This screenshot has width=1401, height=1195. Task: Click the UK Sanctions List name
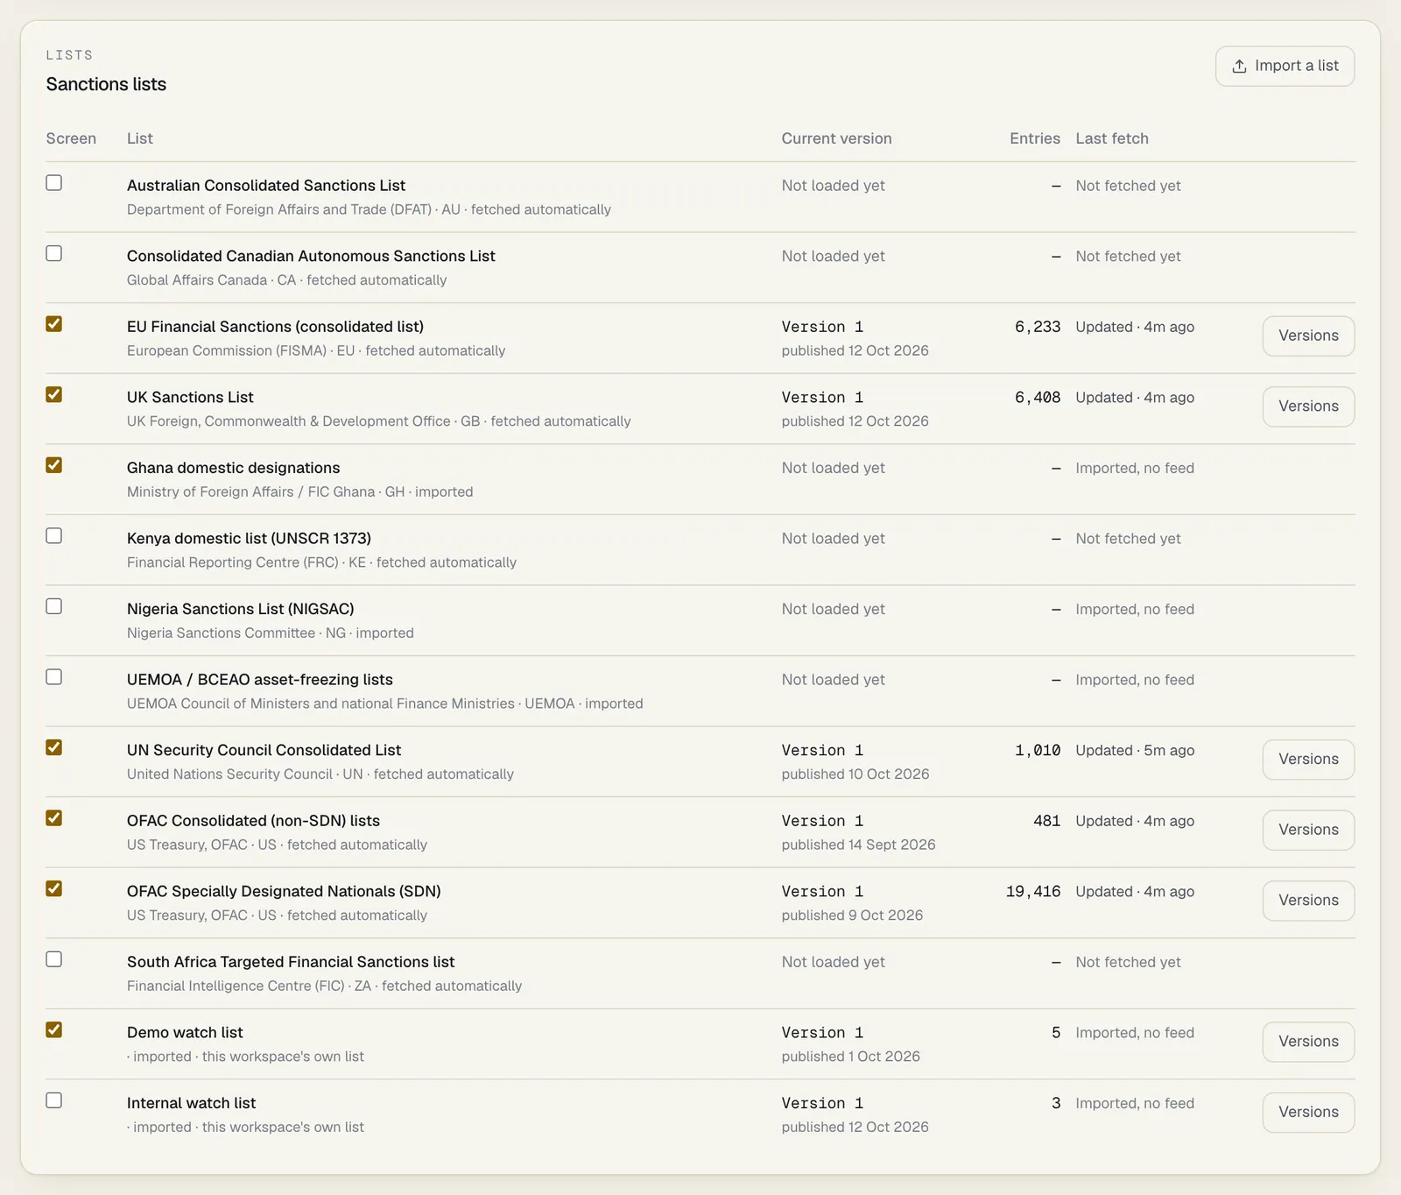[190, 397]
